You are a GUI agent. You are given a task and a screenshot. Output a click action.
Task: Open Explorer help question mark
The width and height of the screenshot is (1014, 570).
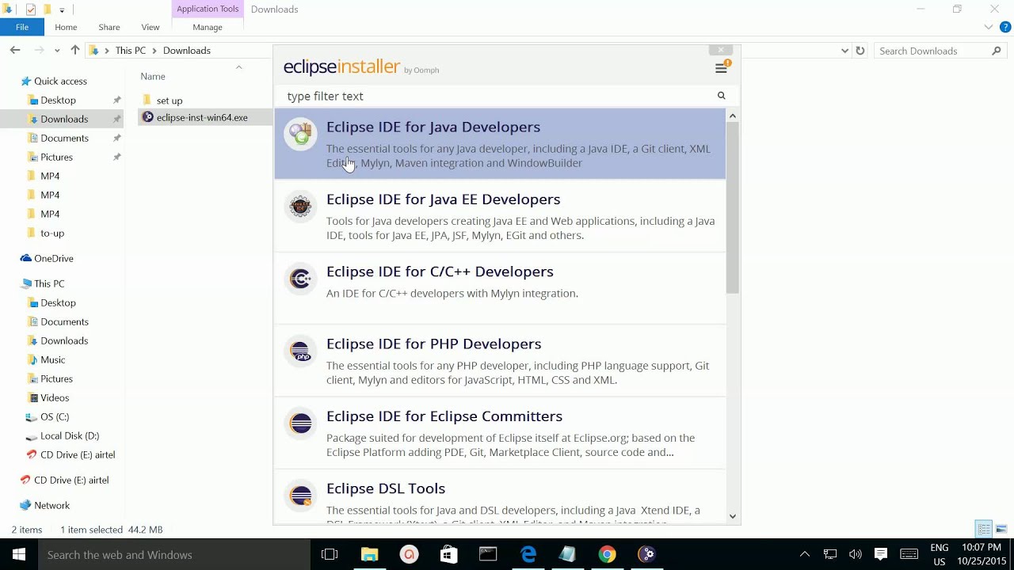click(1007, 27)
